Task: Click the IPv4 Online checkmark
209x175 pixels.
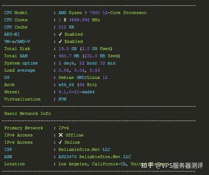Action: tap(60, 142)
